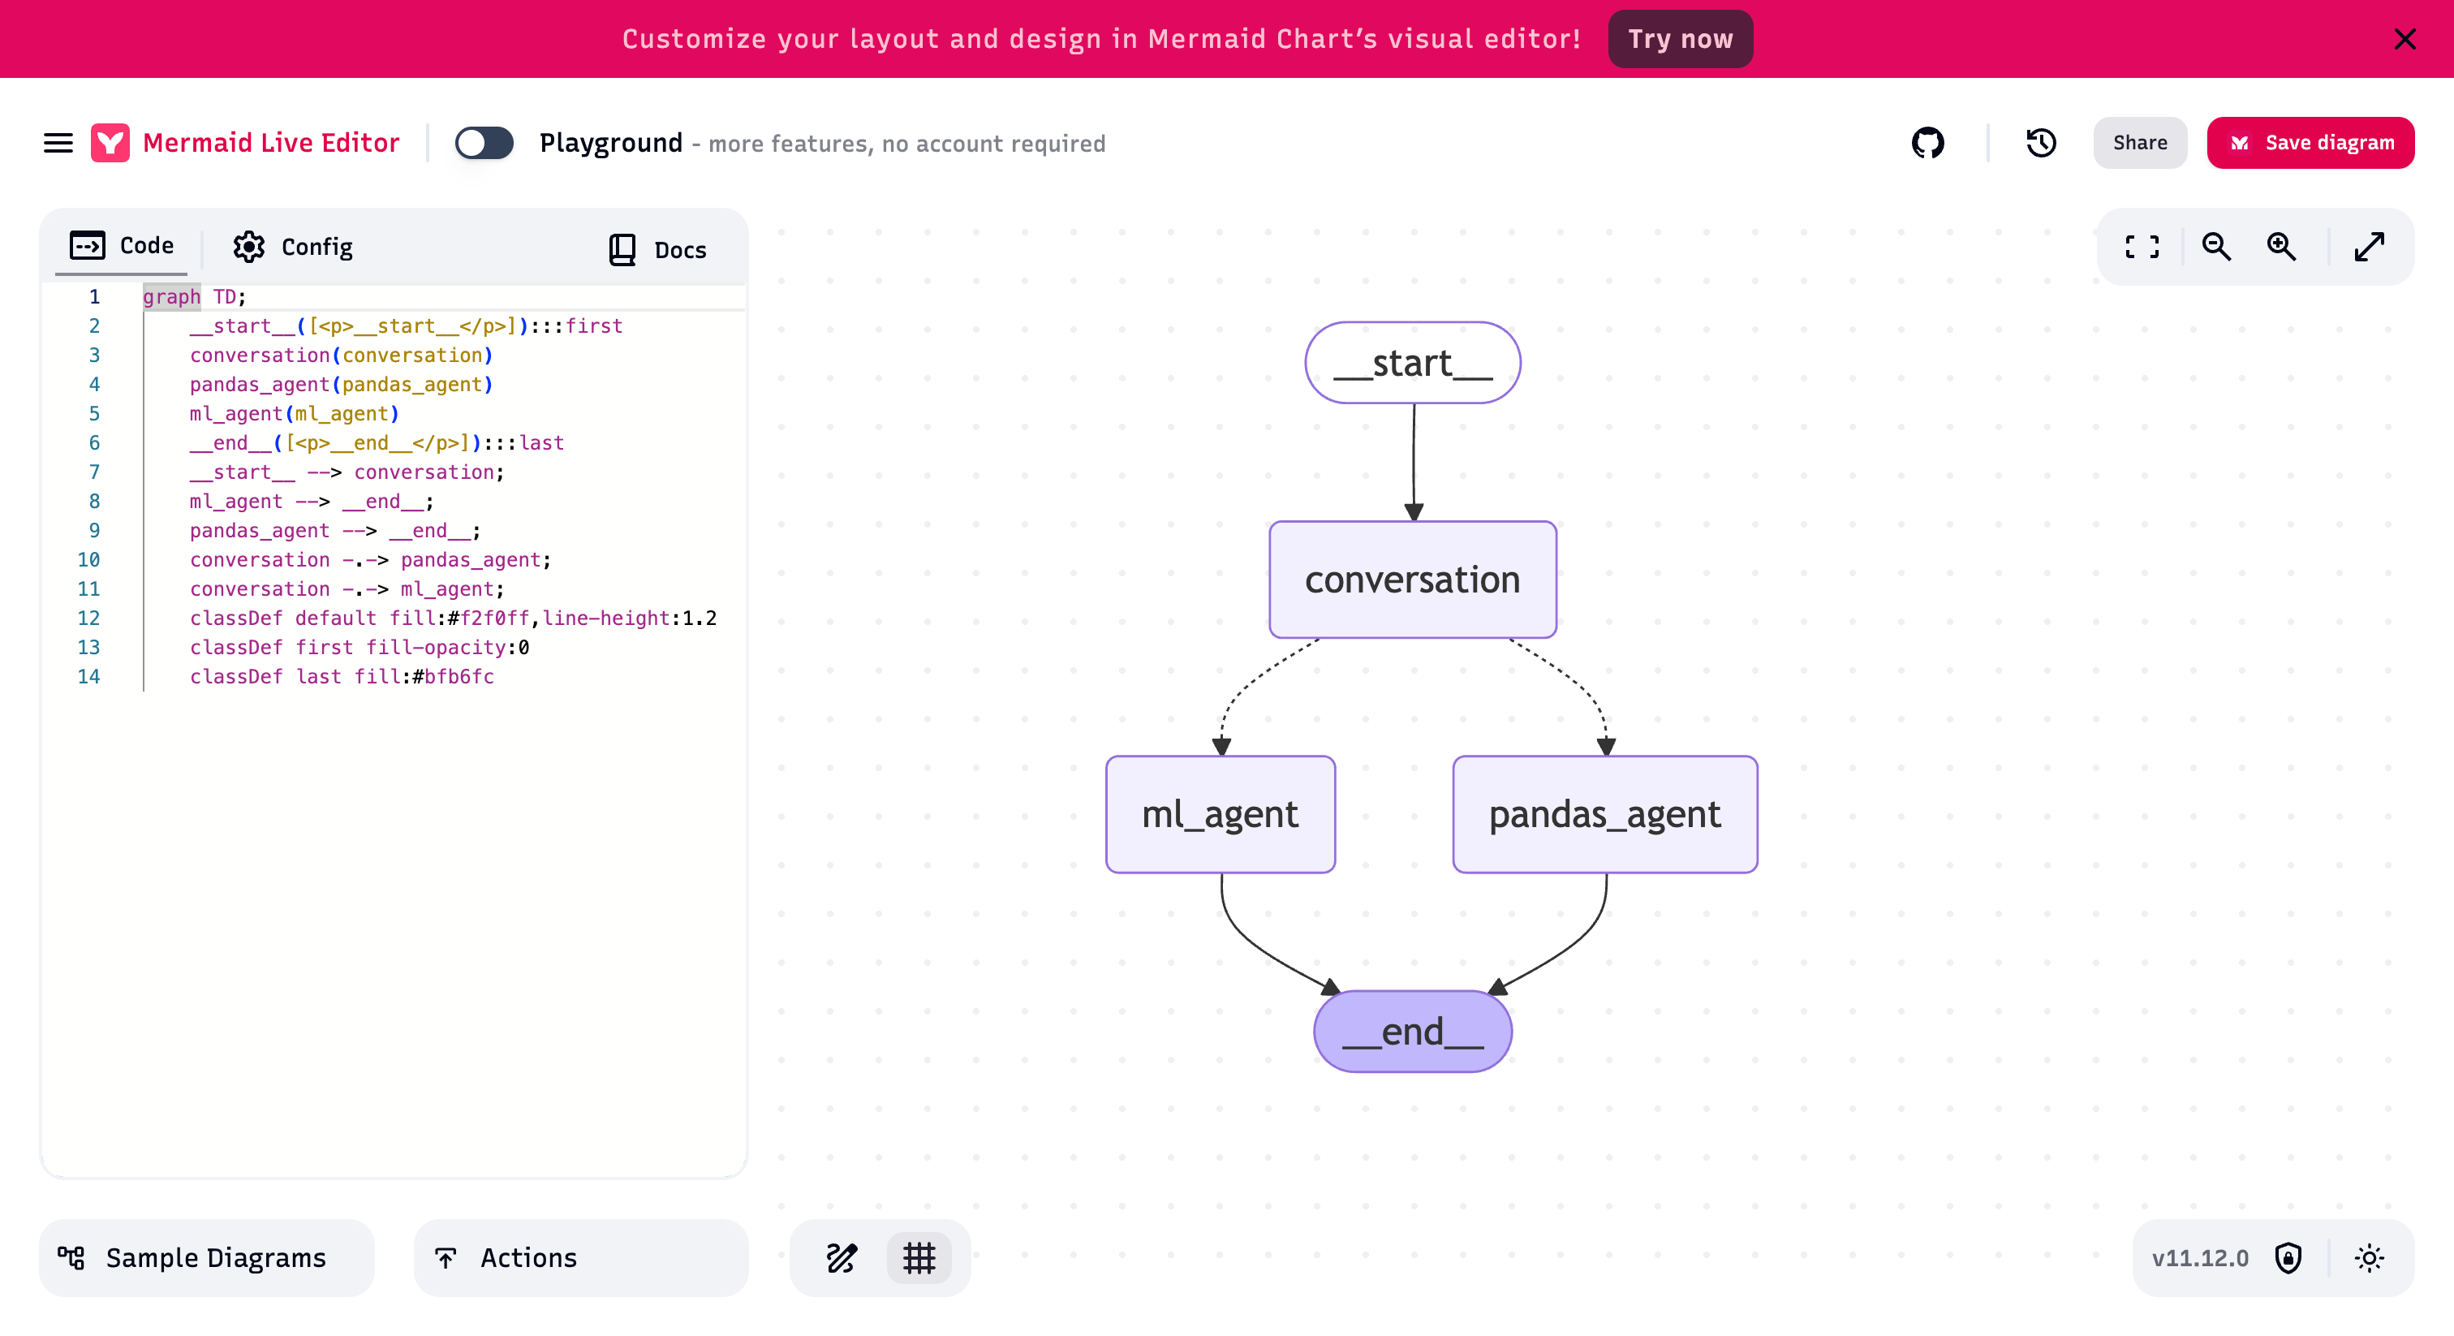
Task: Select the Code tab
Action: (x=122, y=246)
